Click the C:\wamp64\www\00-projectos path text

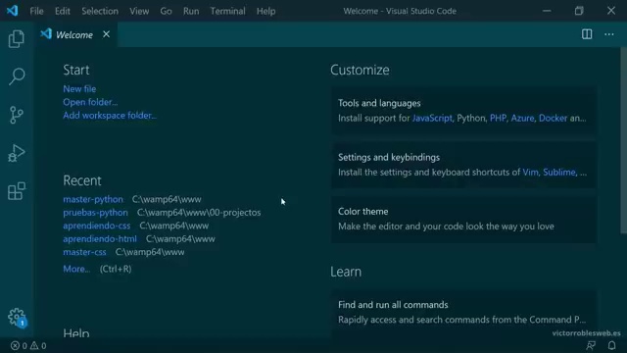[x=199, y=212]
